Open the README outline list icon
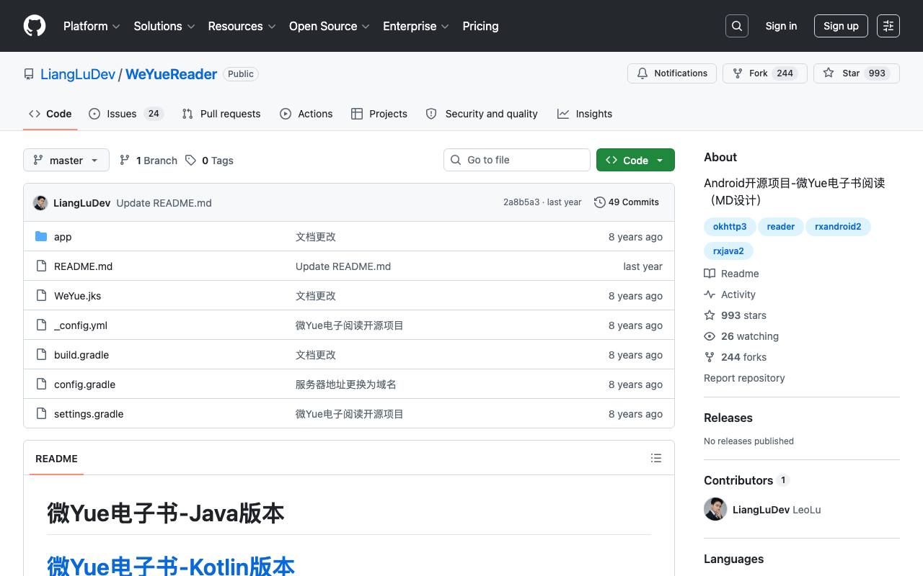Viewport: 923px width, 576px height. [x=656, y=458]
